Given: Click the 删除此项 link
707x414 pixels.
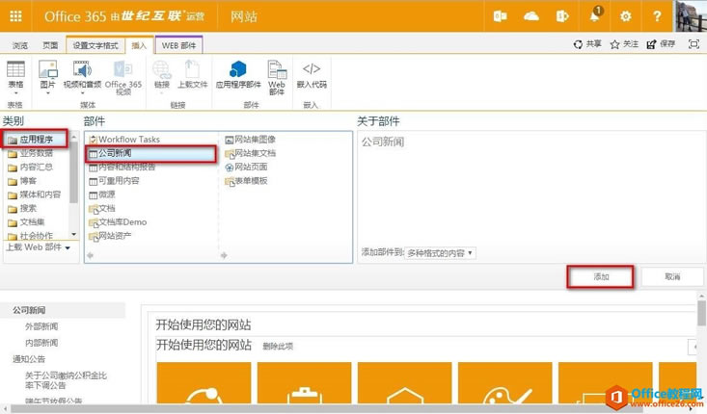Looking at the screenshot, I should click(x=278, y=346).
